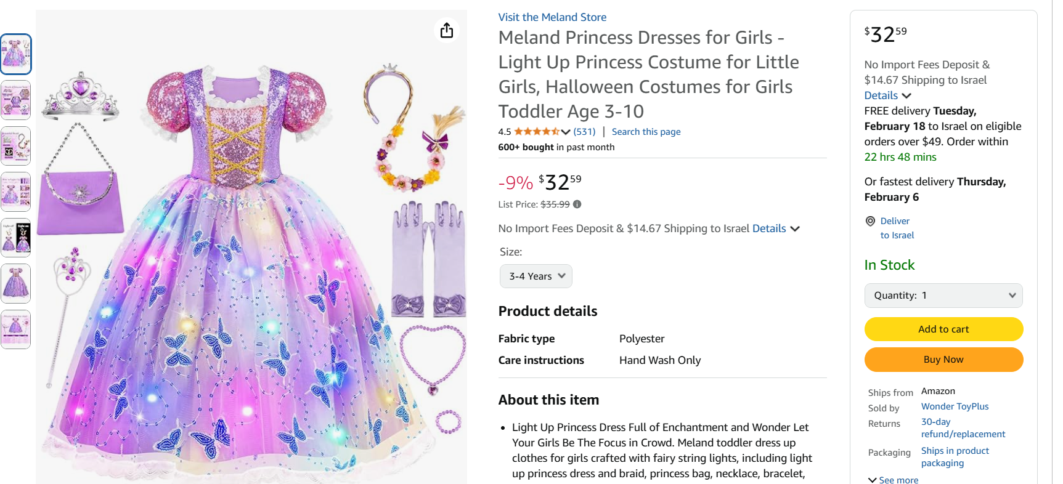Open Wonder ToyPlus seller link

955,406
